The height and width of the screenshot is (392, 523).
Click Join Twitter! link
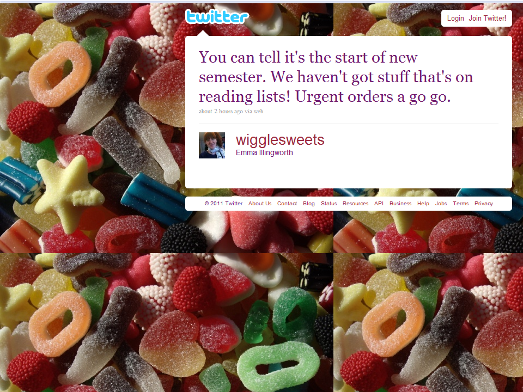click(487, 19)
